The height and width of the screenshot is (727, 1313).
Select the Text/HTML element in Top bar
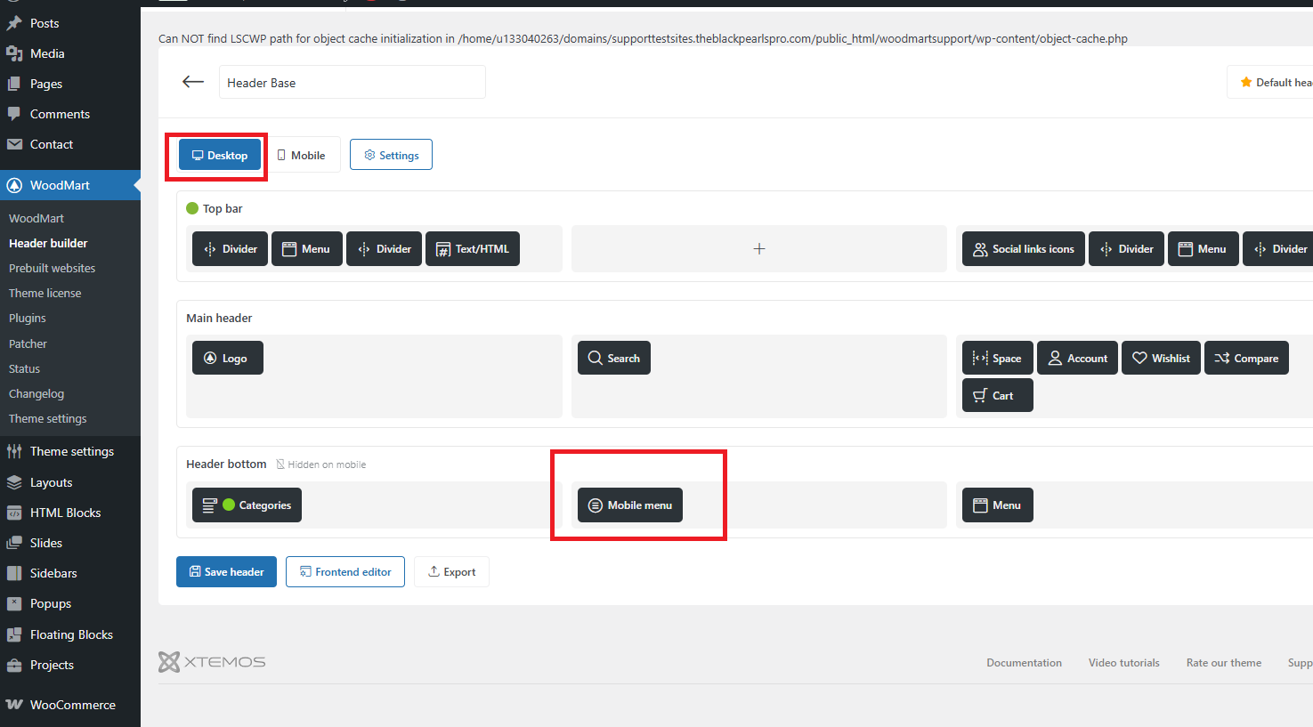(473, 248)
